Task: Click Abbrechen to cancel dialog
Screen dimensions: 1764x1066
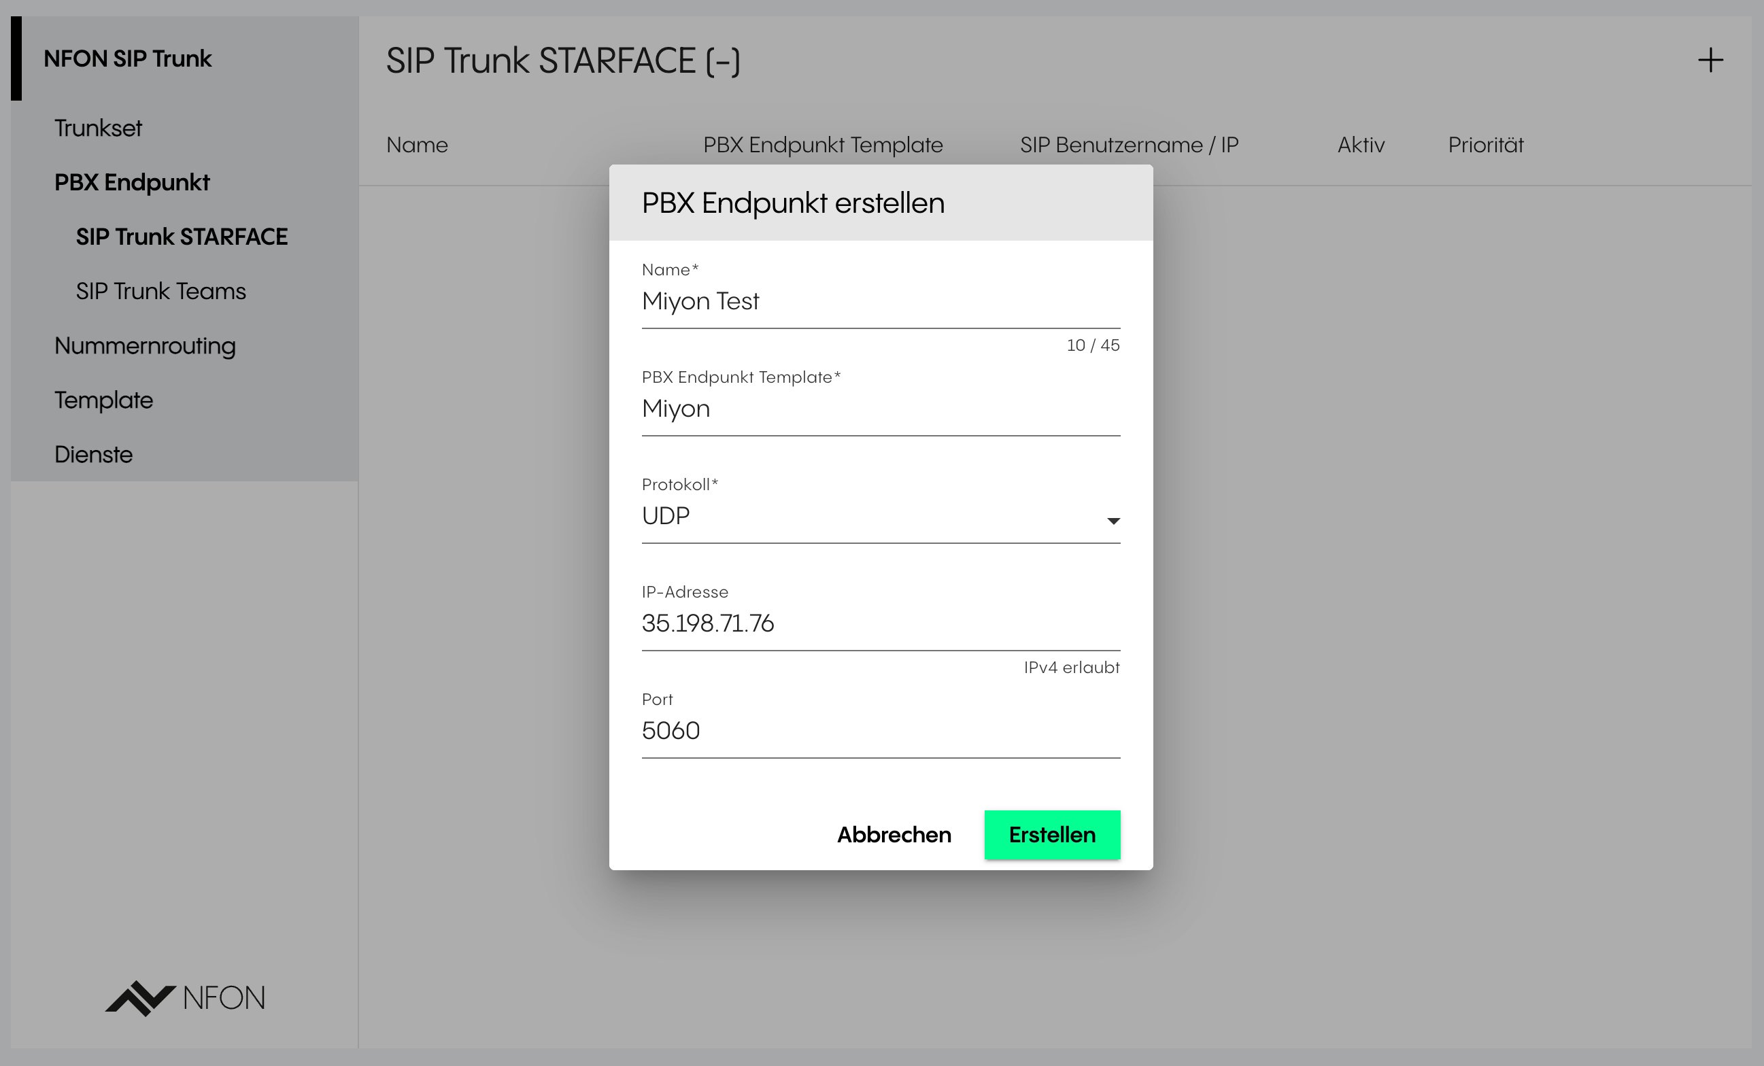Action: pyautogui.click(x=894, y=835)
